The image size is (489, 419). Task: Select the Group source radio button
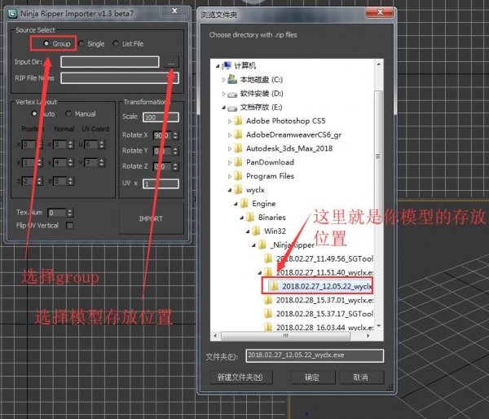pos(46,43)
